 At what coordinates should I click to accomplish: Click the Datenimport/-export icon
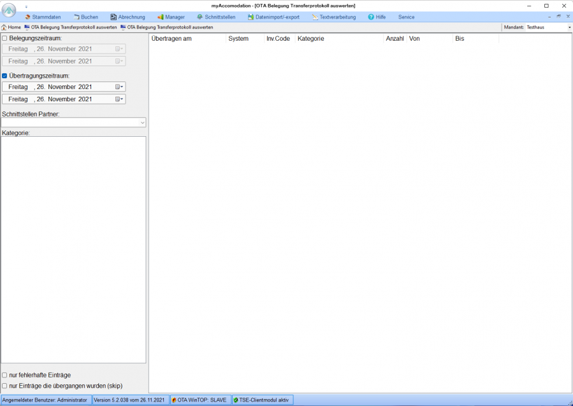click(250, 17)
